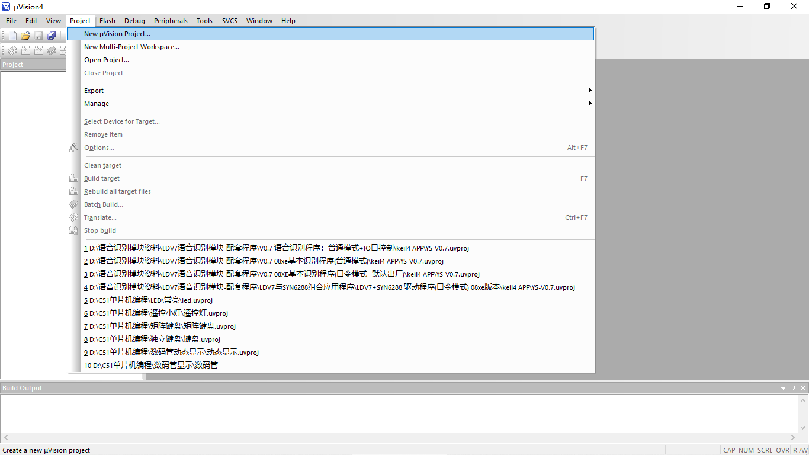Open the Tools menu
The width and height of the screenshot is (809, 455).
204,21
